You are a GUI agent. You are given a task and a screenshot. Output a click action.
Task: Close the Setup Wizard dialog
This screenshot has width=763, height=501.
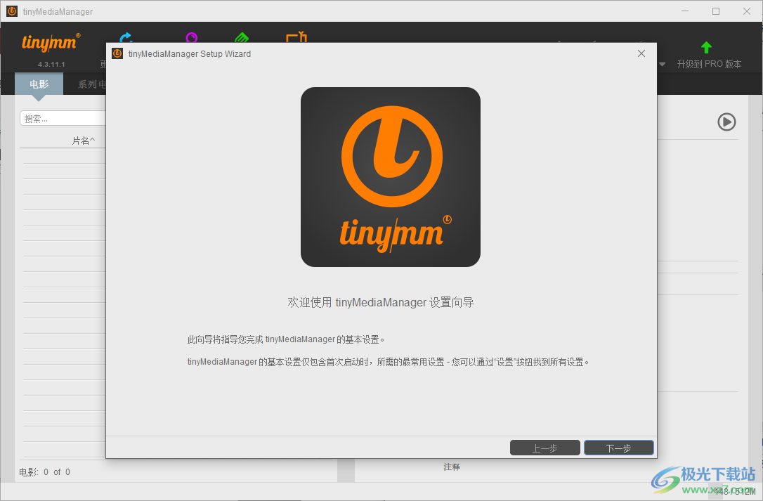(641, 53)
